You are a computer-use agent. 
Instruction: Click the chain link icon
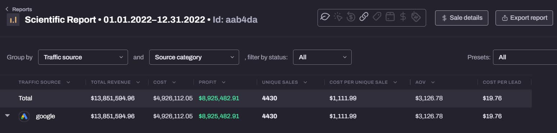click(364, 17)
